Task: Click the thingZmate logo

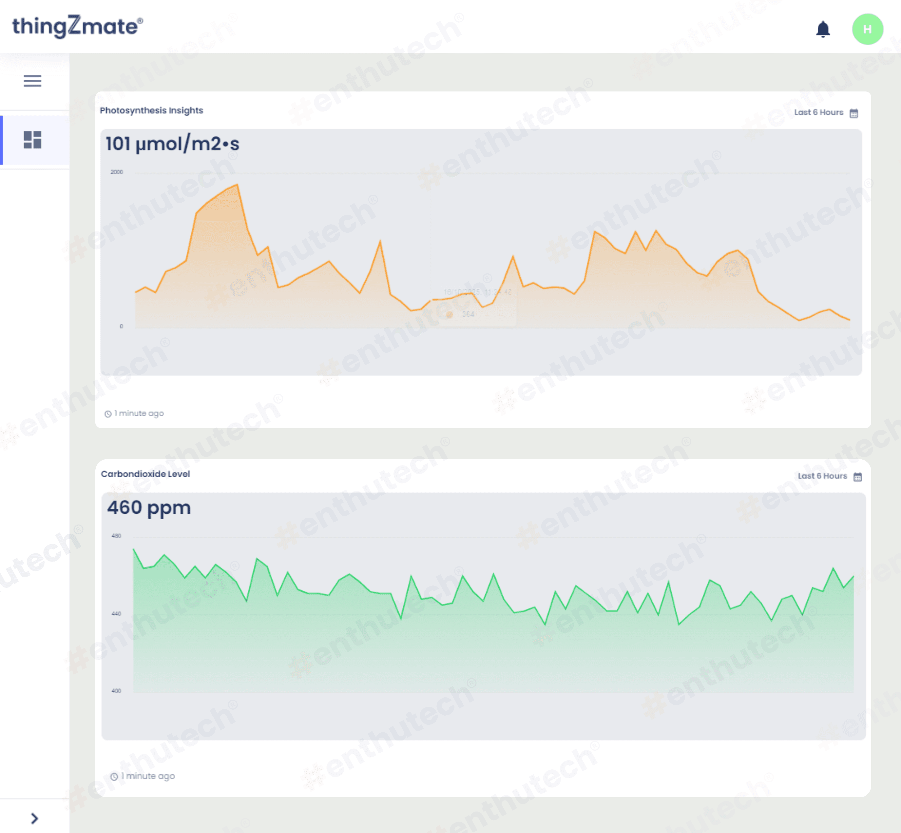Action: coord(77,26)
